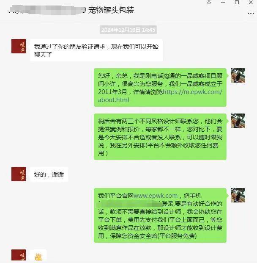The image size is (257, 263).
Task: Click the red contact avatar beside first message
Action: tap(19, 46)
